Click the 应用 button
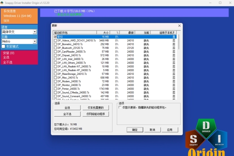The image size is (234, 156). [170, 130]
